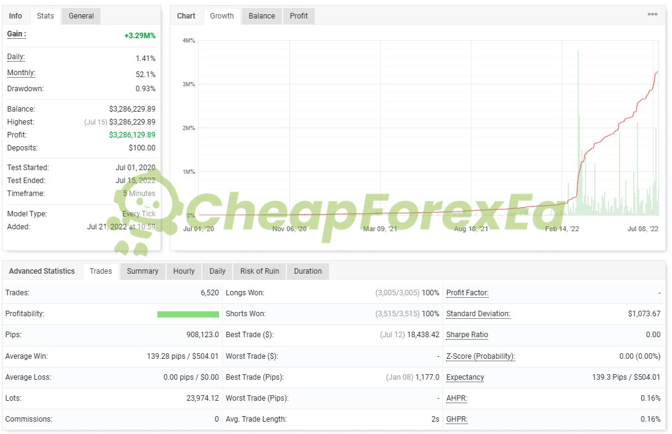Screen dimensions: 672x434
Task: Click the Sharpe Ratio value 0.00
Action: pyautogui.click(x=653, y=335)
